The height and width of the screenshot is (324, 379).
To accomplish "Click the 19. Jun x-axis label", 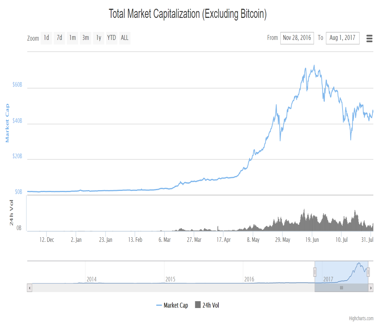I will [312, 240].
